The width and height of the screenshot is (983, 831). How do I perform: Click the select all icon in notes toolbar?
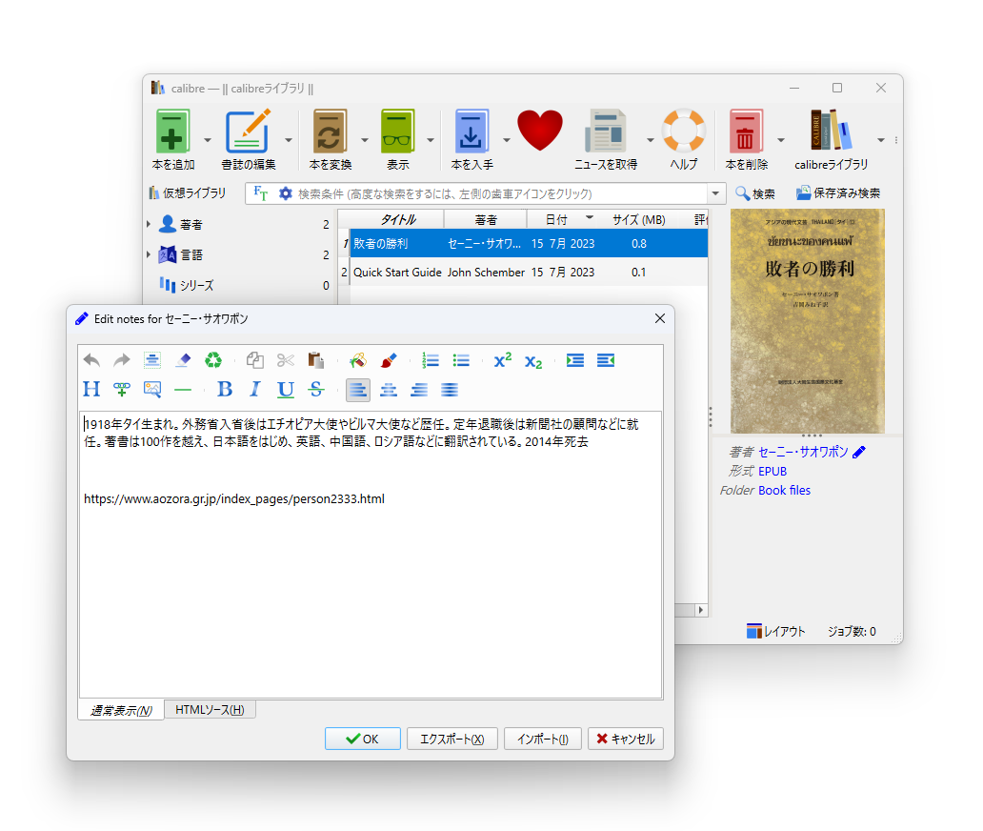[x=151, y=360]
